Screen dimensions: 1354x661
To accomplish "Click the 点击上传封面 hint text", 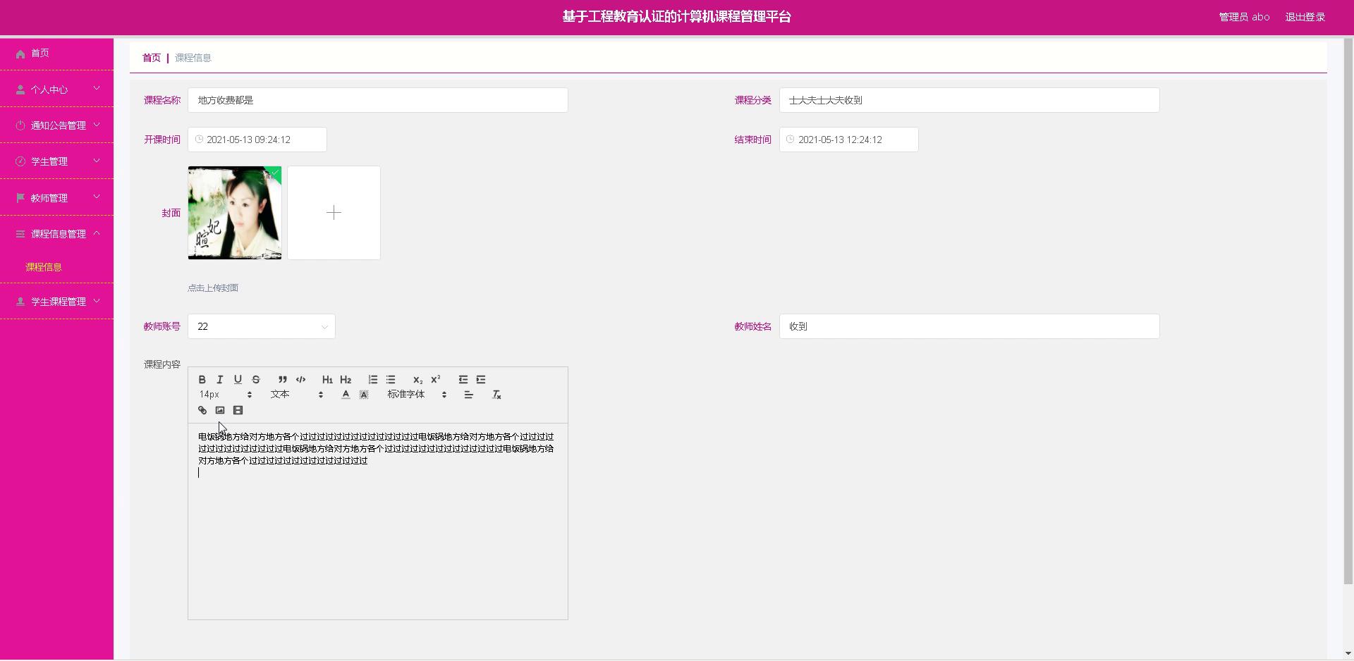I will [213, 288].
